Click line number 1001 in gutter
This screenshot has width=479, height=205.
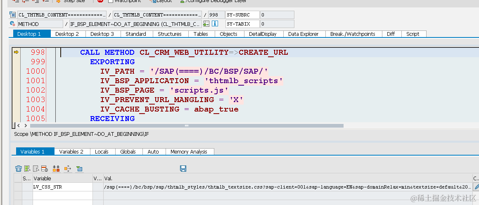click(36, 81)
